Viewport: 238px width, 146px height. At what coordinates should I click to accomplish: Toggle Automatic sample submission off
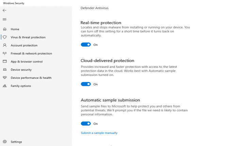(86, 124)
